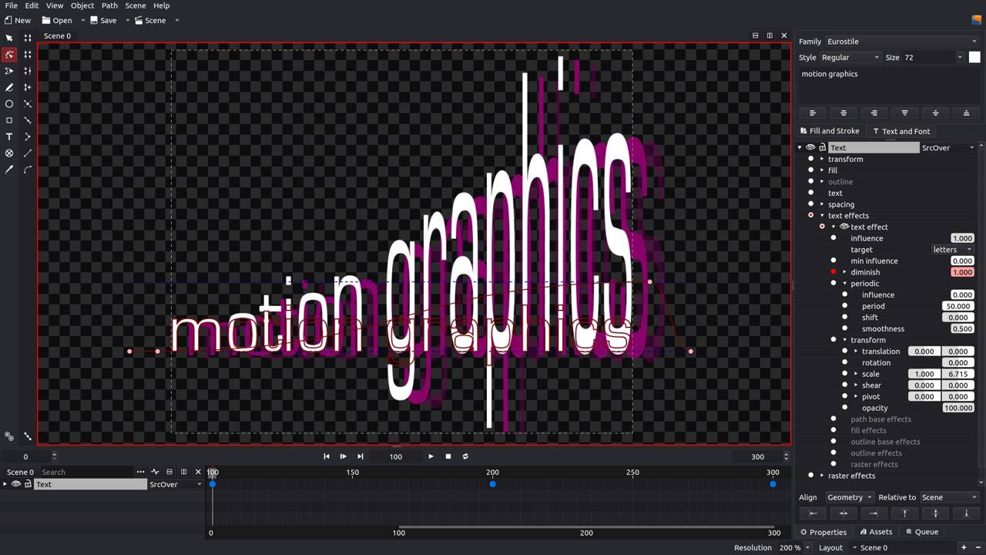Toggle visibility eye of Text in timeline
This screenshot has height=555, width=986.
pyautogui.click(x=15, y=484)
